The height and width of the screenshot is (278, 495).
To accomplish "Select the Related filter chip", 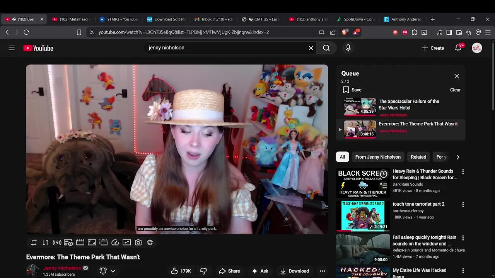I will [x=418, y=157].
